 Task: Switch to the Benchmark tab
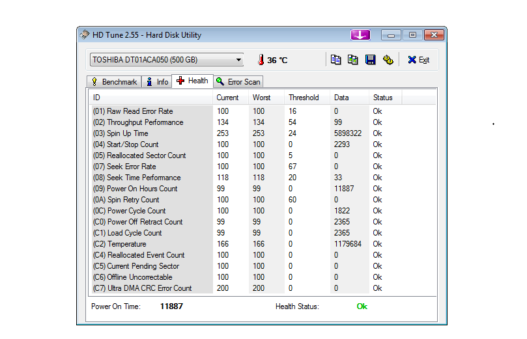pyautogui.click(x=114, y=82)
